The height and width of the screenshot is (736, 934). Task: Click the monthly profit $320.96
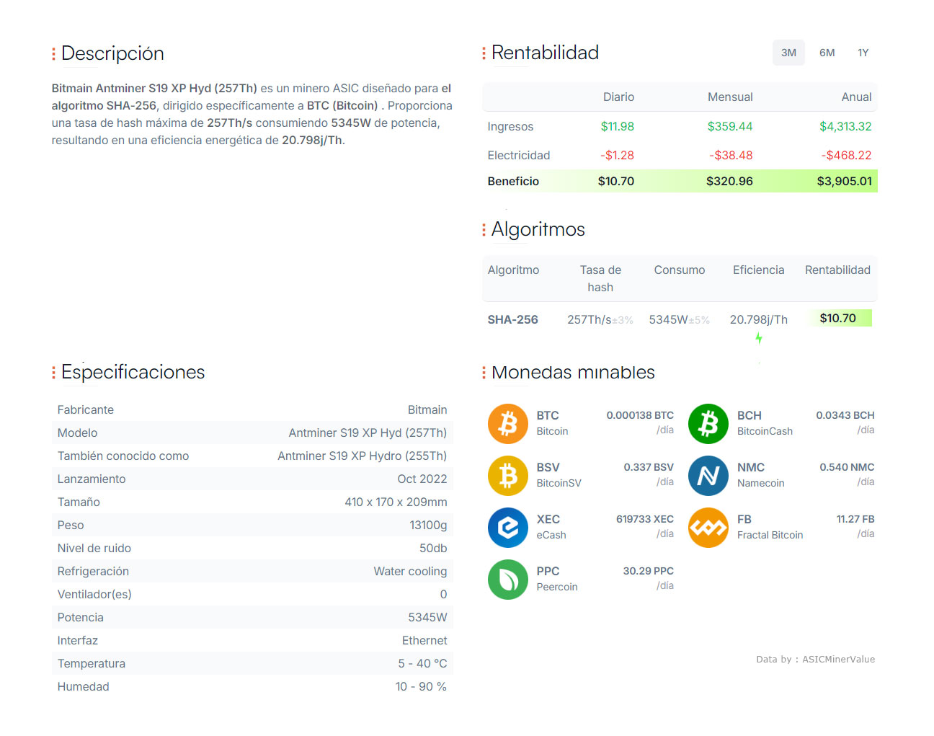(x=729, y=181)
